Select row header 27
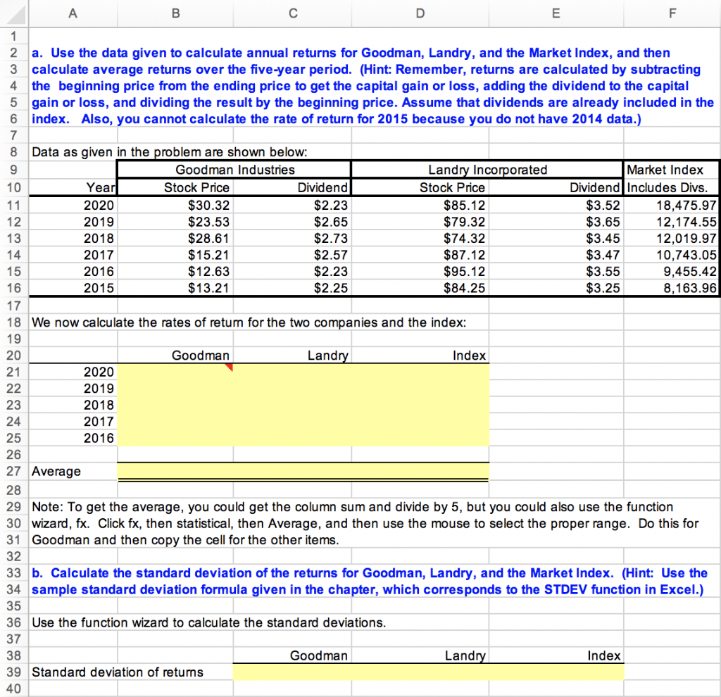721x697 pixels. click(x=14, y=471)
